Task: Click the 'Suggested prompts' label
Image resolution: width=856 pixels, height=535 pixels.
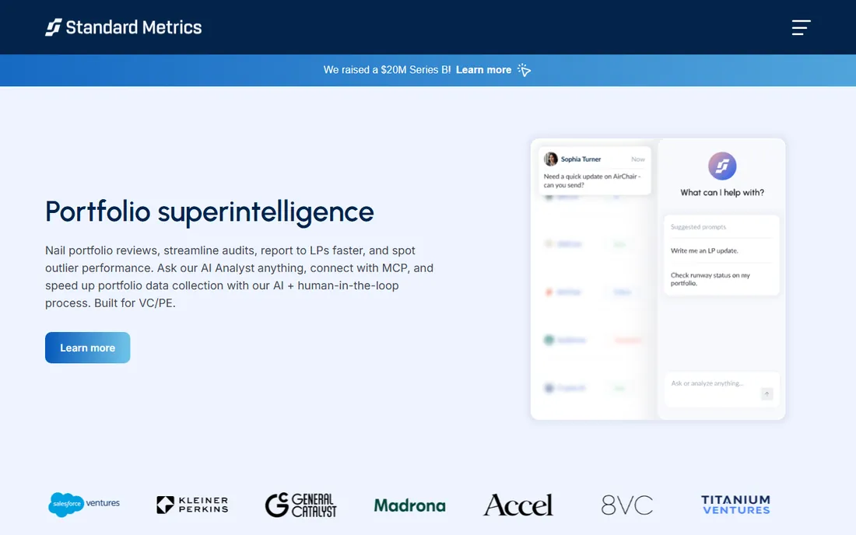Action: 698,227
